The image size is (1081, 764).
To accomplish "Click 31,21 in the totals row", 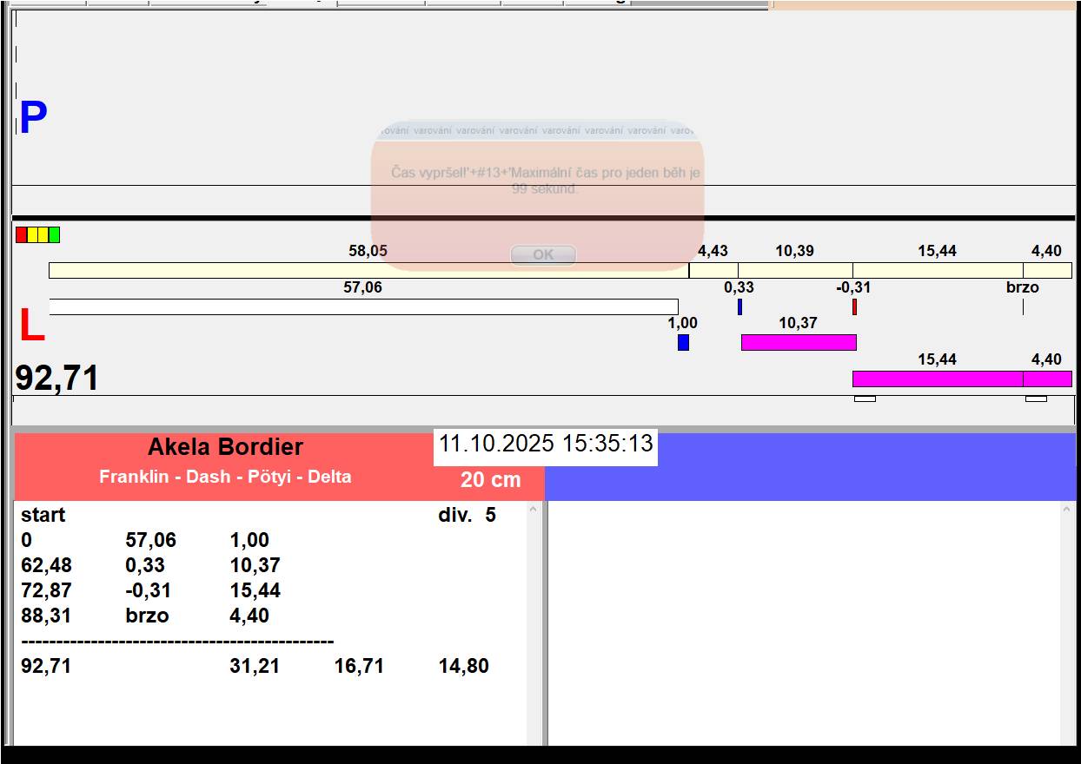I will tap(255, 666).
